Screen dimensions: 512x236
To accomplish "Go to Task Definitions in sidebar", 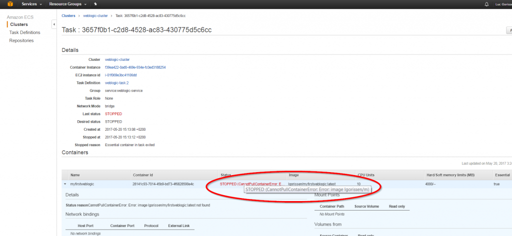I will [24, 32].
